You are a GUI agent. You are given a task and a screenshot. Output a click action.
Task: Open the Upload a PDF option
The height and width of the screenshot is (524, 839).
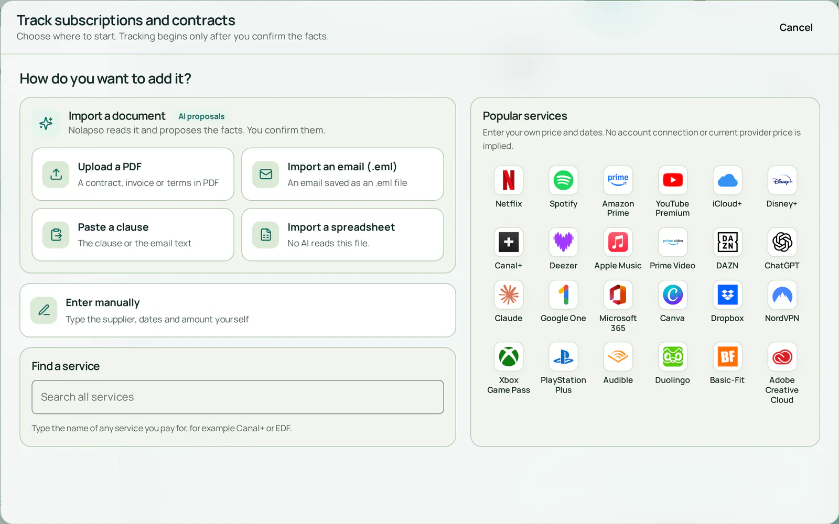(133, 174)
